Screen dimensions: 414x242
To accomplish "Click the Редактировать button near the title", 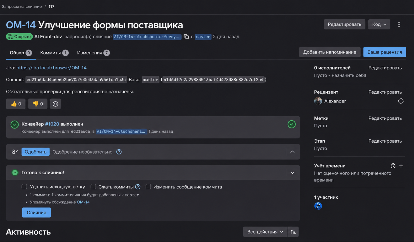I will pyautogui.click(x=344, y=24).
